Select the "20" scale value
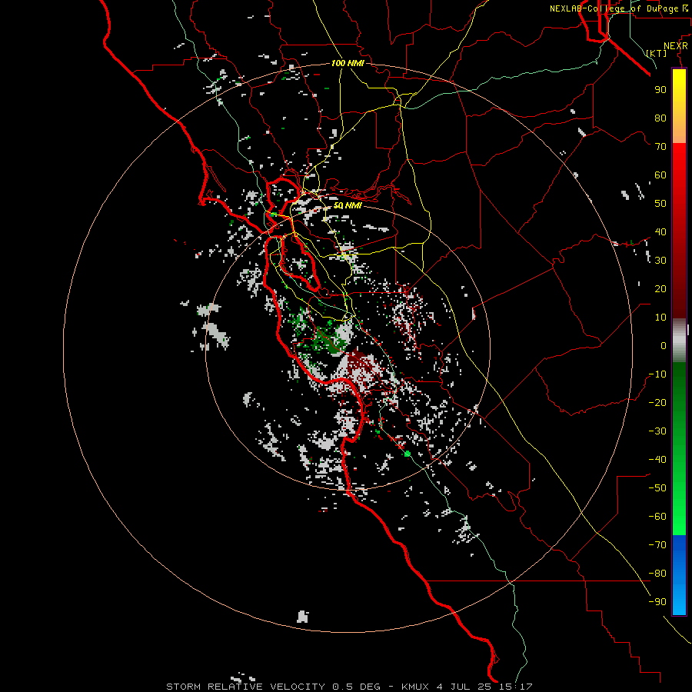Image resolution: width=692 pixels, height=692 pixels. [660, 288]
